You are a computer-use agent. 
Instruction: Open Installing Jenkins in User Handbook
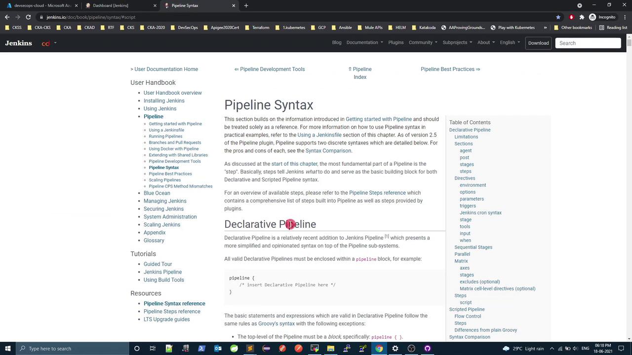pos(164,101)
